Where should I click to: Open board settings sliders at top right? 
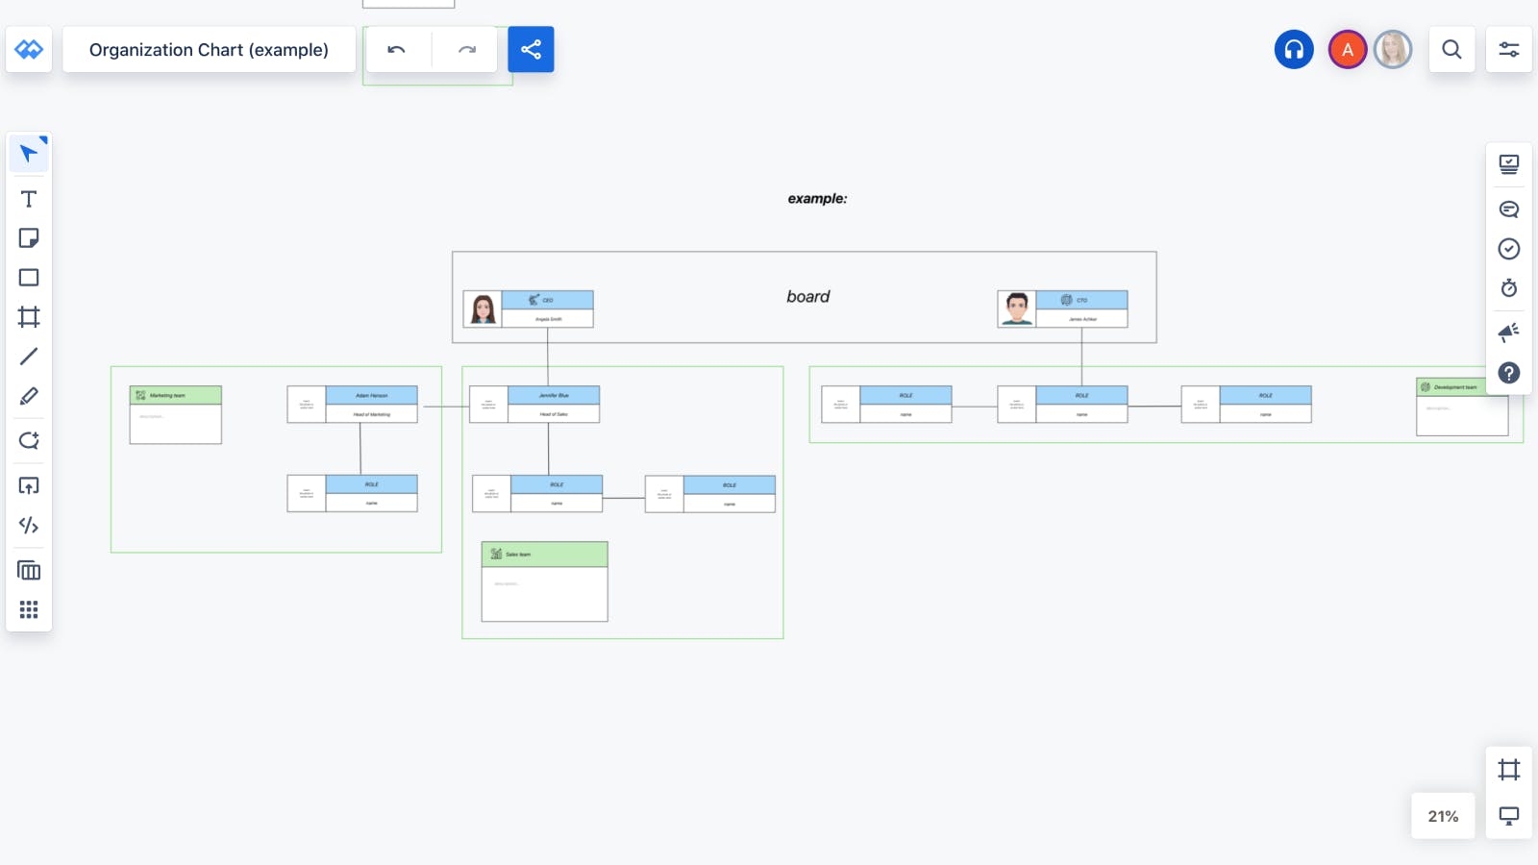(1508, 49)
